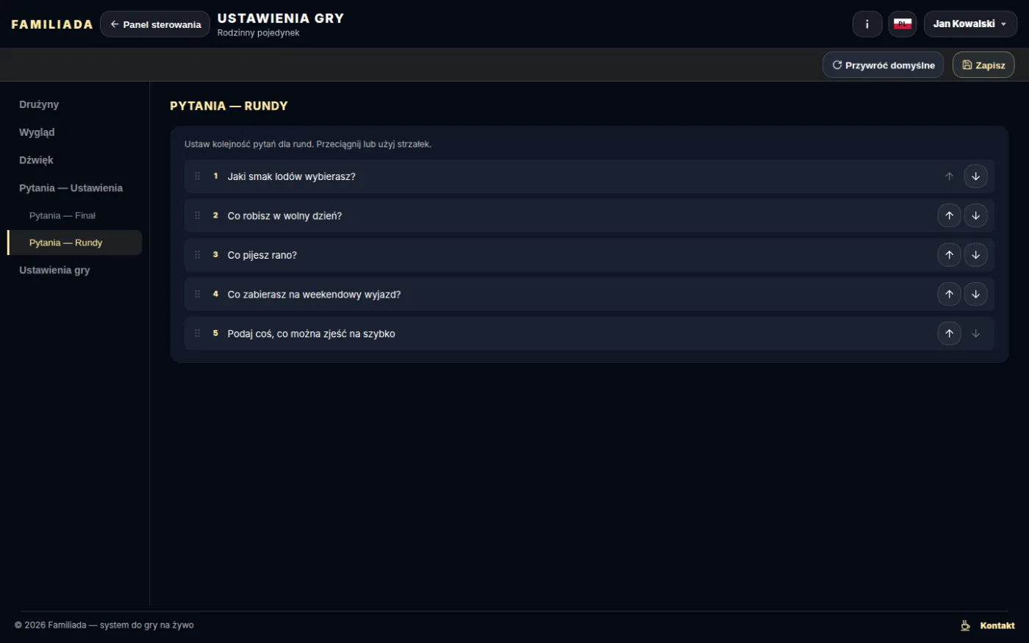Screen dimensions: 1029x643
Task: Go to Wygląd settings section
Action: coord(37,132)
